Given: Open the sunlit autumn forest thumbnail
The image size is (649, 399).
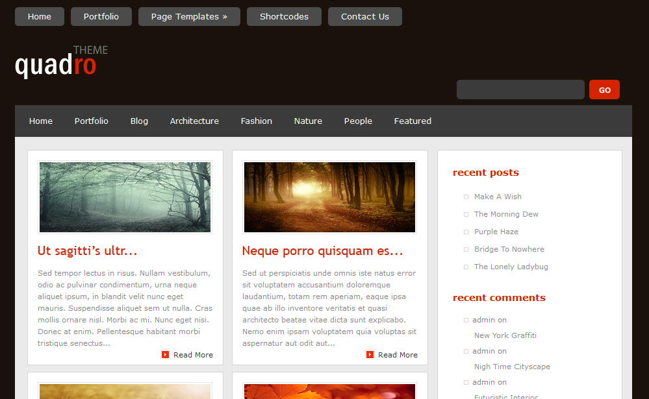Looking at the screenshot, I should [329, 197].
